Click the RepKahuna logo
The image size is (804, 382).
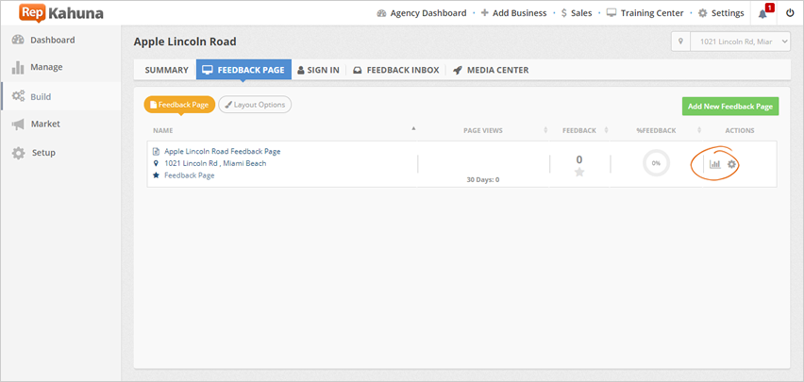(61, 13)
